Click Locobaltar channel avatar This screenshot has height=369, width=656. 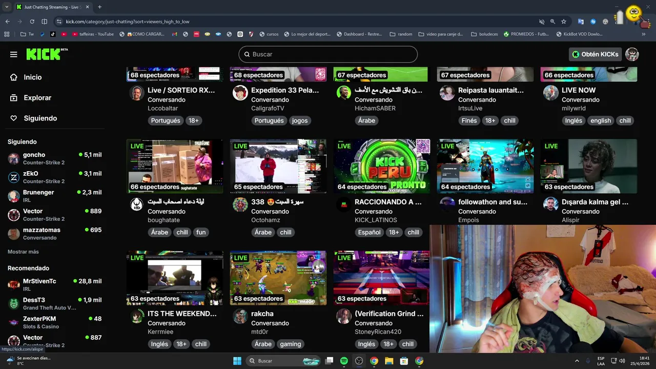[137, 93]
